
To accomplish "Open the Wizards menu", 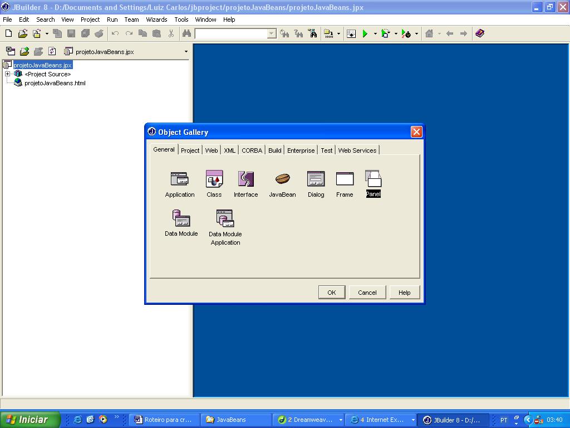I will (x=156, y=20).
